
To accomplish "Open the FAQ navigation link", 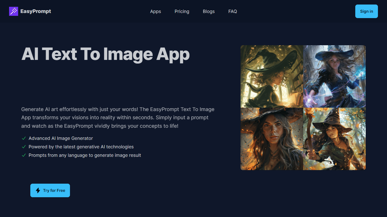I will 233,11.
